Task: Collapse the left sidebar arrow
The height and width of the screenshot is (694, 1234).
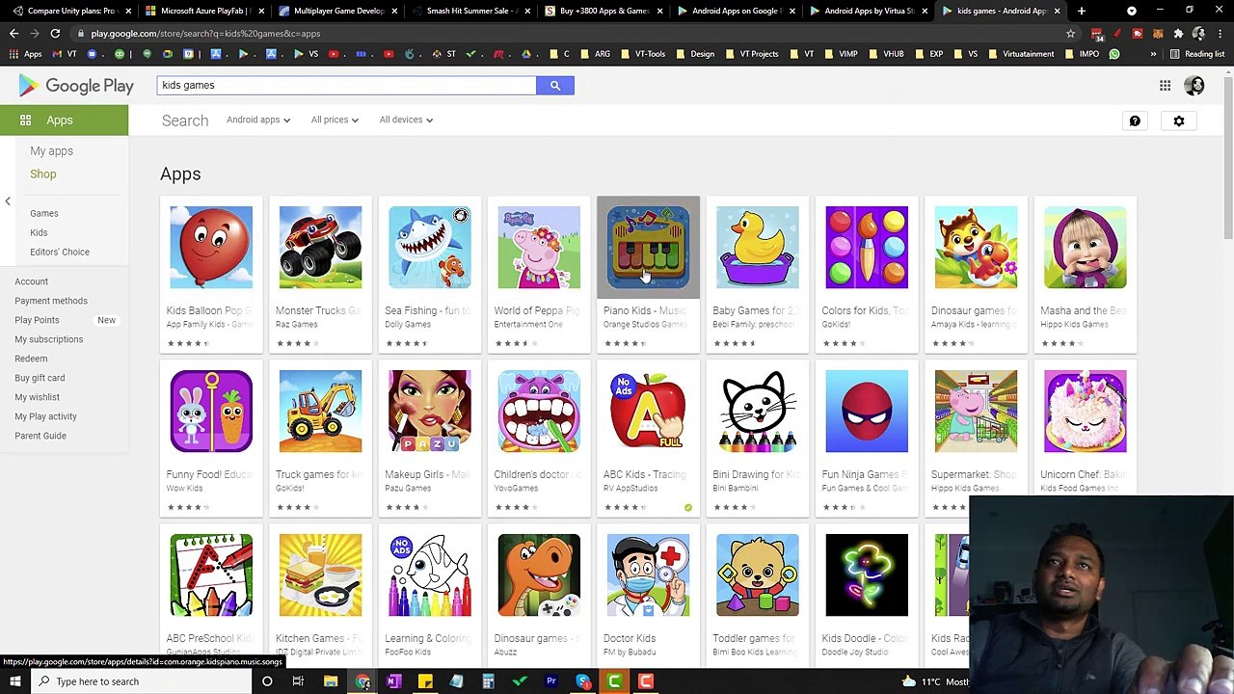Action: (8, 200)
